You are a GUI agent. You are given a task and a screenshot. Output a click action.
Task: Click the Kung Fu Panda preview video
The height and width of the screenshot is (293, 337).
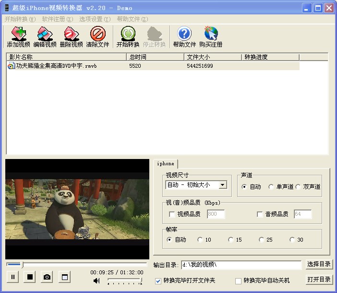tap(77, 209)
